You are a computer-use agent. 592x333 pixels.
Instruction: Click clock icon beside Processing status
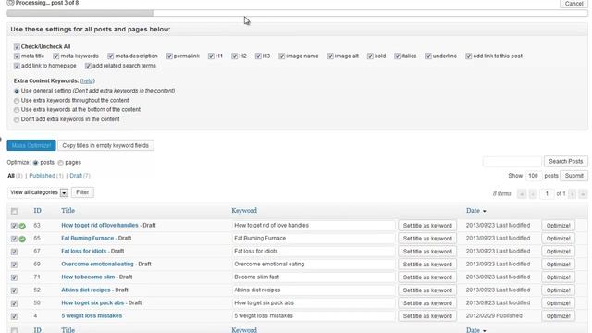10,3
